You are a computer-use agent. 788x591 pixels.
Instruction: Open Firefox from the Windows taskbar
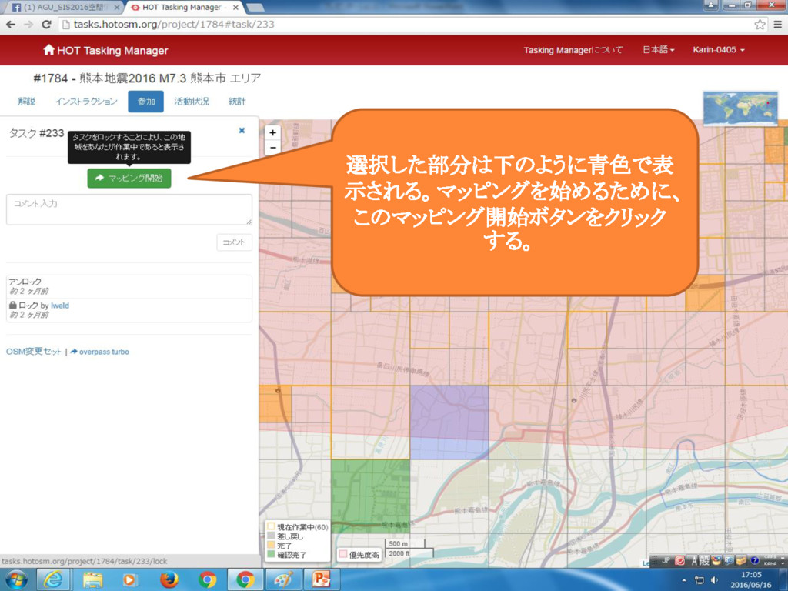170,579
